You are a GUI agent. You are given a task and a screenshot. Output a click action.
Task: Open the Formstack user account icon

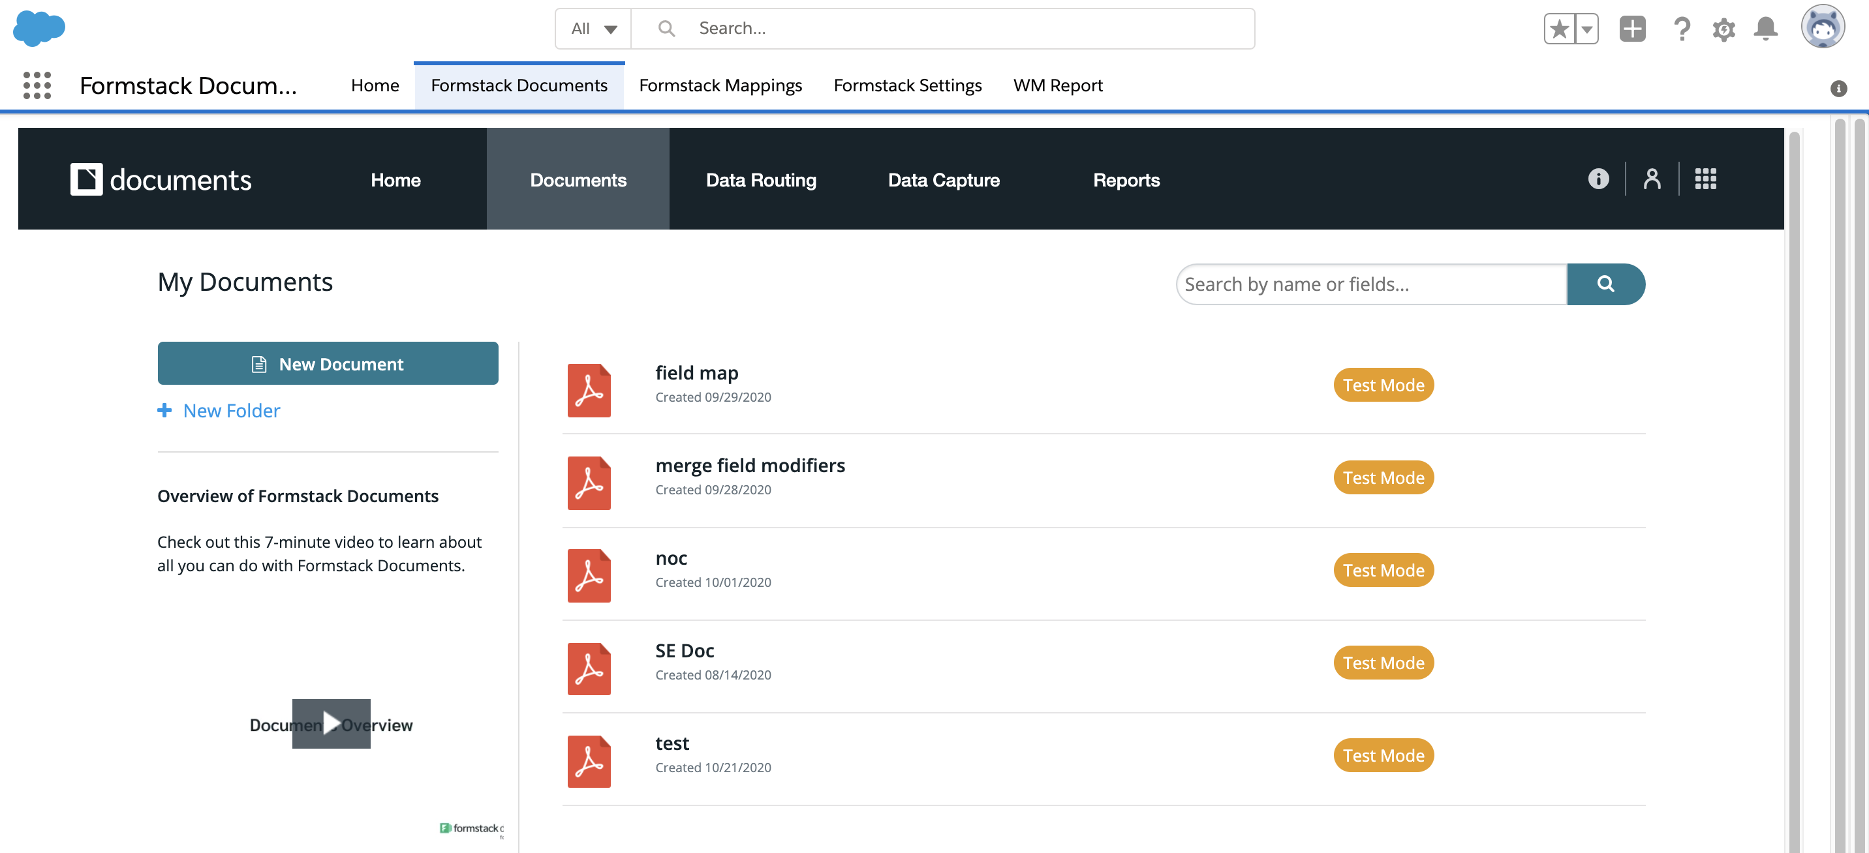tap(1652, 179)
